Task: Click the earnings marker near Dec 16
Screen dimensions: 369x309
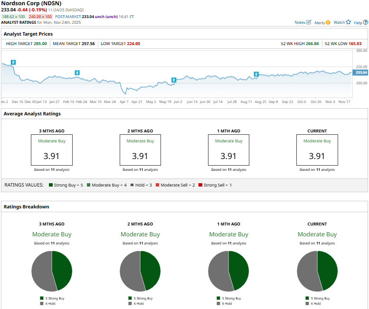Action: click(x=13, y=62)
